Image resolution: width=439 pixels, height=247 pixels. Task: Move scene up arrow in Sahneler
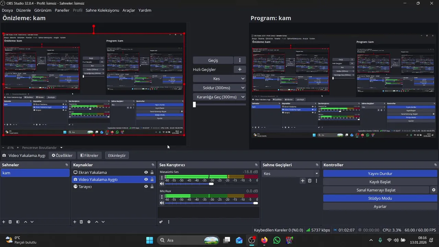(25, 222)
